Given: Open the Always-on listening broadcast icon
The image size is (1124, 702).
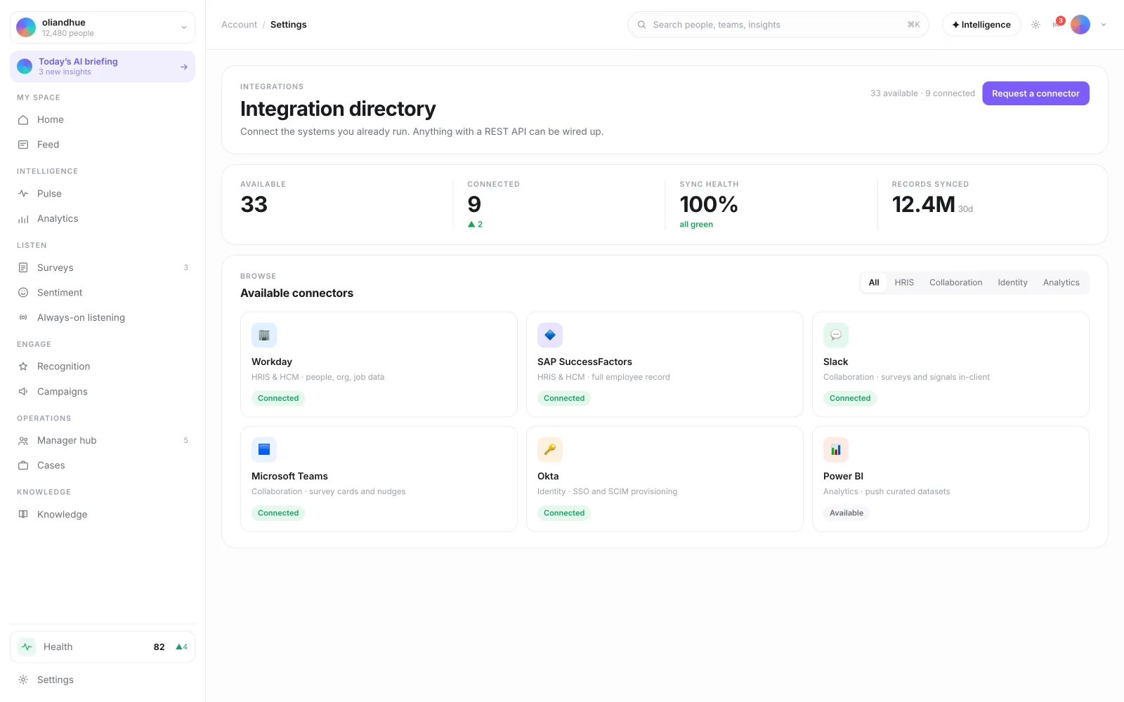Looking at the screenshot, I should (23, 318).
